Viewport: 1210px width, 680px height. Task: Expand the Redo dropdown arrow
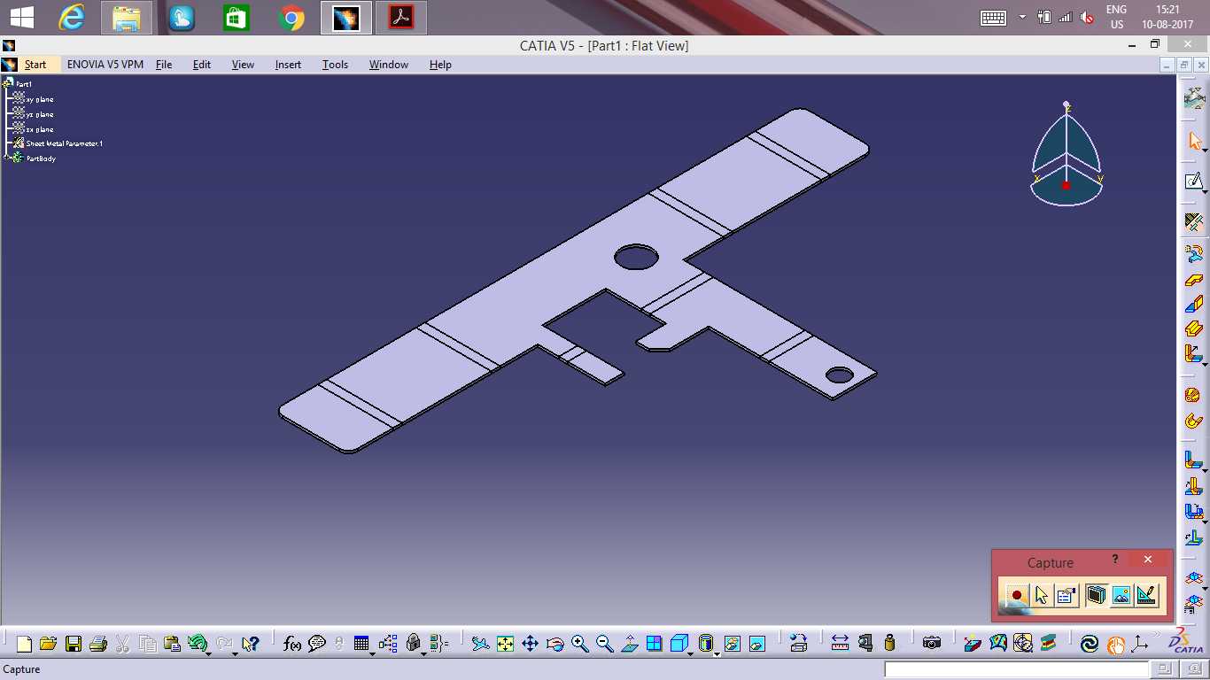click(x=234, y=653)
